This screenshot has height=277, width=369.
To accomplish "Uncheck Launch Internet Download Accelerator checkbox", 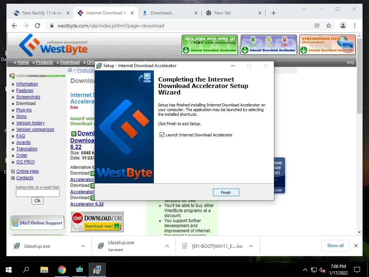I will click(162, 135).
